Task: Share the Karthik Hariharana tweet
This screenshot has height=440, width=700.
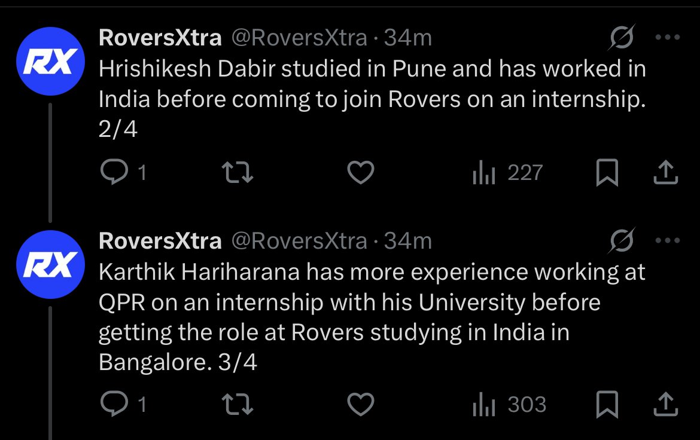Action: [666, 405]
